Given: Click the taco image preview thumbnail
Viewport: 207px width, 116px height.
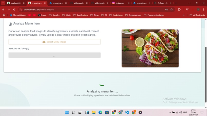Looking at the screenshot, I should (150, 48).
